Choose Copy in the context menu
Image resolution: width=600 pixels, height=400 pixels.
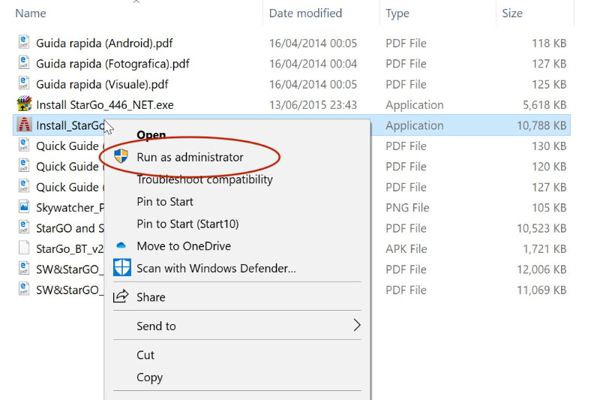[x=149, y=377]
